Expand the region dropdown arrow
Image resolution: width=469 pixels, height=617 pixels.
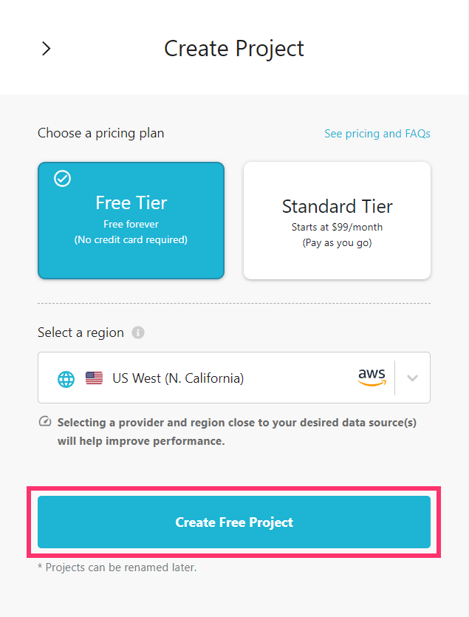click(412, 378)
